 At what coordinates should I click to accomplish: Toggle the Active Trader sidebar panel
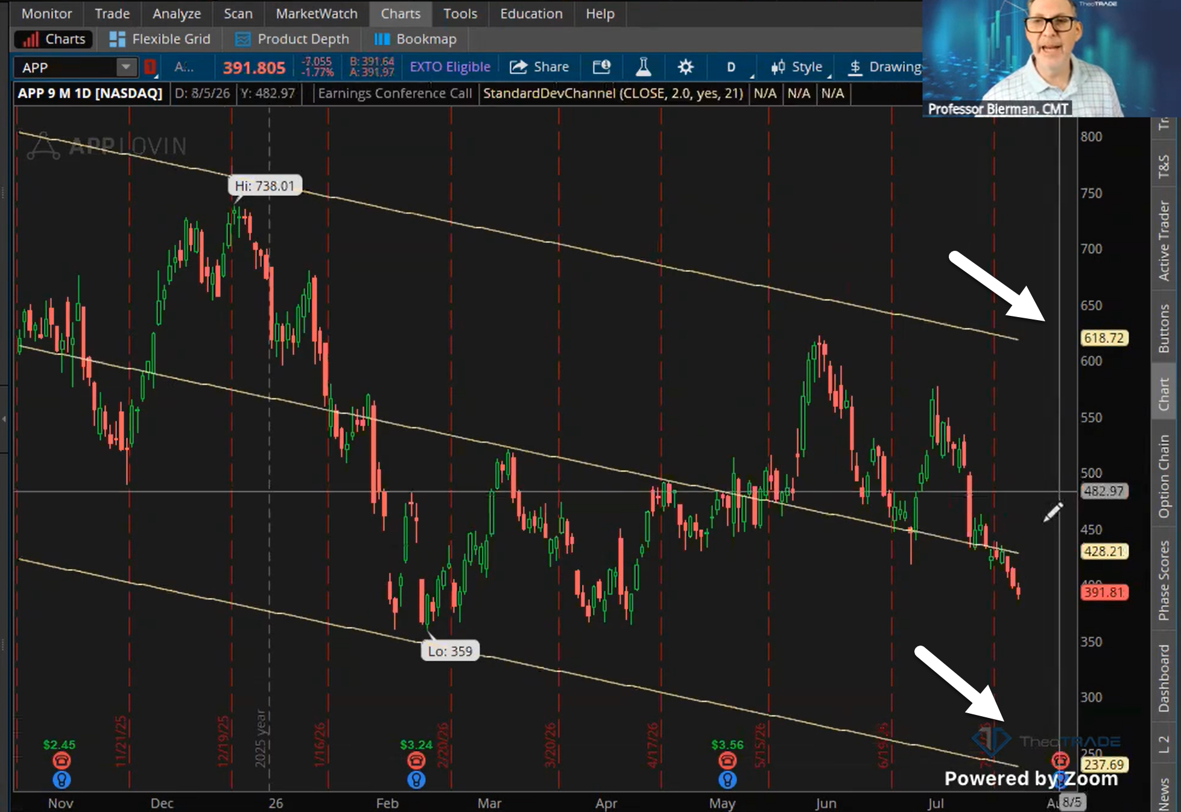[1164, 241]
